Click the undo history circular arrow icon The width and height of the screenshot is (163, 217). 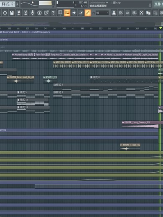(5, 13)
